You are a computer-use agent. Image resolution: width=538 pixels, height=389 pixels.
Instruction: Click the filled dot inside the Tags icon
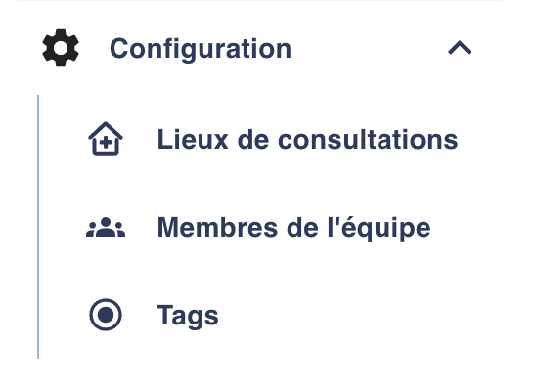point(106,315)
